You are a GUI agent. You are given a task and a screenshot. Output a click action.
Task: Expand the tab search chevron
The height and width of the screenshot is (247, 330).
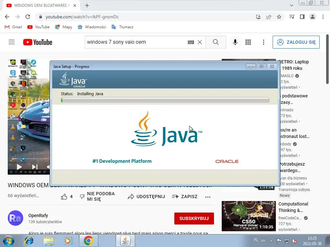pos(291,5)
